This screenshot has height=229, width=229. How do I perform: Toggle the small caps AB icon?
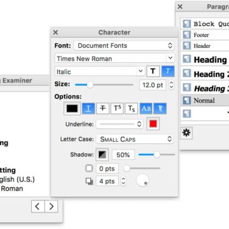point(146,109)
